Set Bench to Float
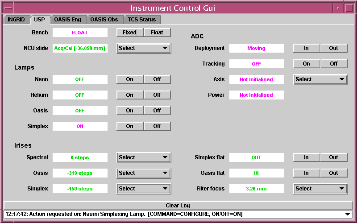Screen dimensions: 357x223 tap(157, 33)
